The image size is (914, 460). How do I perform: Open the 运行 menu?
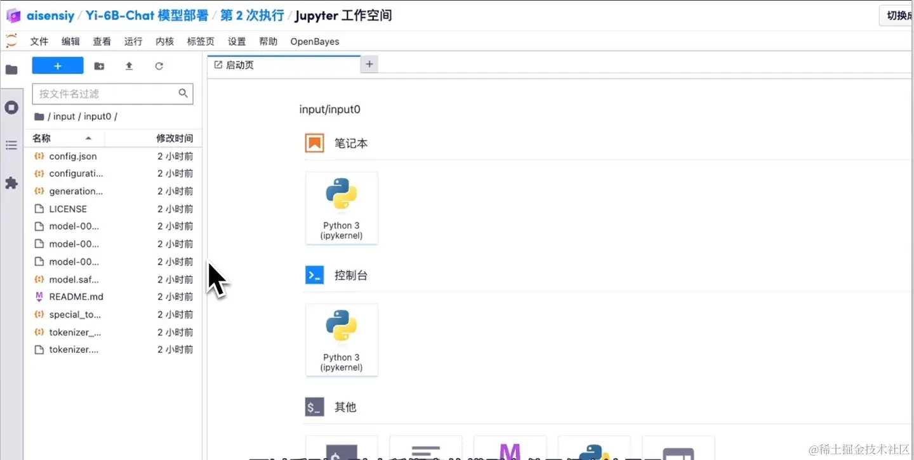pos(133,41)
